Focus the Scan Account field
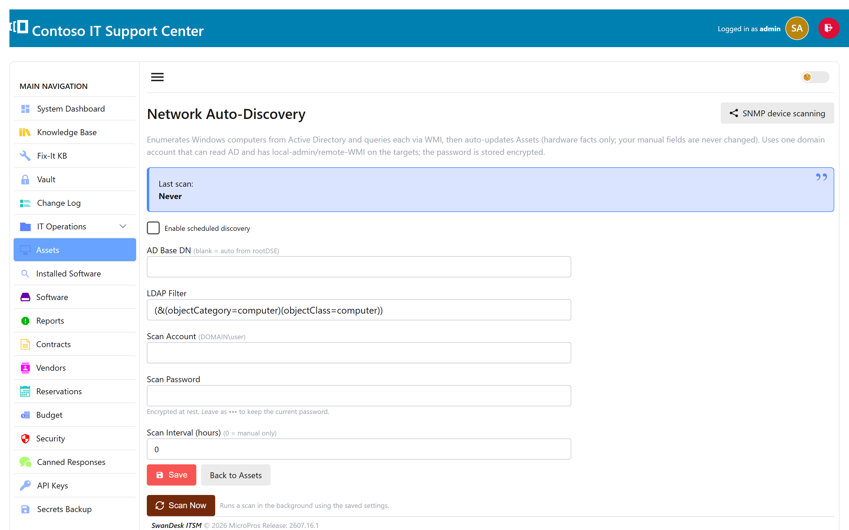Viewport: 849px width, 530px height. coord(359,353)
